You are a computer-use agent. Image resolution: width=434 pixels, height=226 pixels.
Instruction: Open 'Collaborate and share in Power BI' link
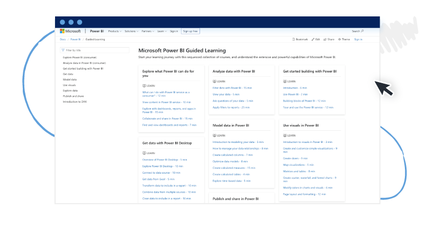click(x=167, y=119)
